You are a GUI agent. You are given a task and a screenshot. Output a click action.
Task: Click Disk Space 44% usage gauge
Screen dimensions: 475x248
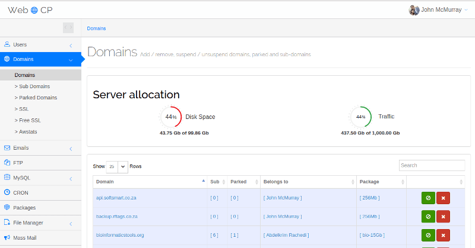171,117
